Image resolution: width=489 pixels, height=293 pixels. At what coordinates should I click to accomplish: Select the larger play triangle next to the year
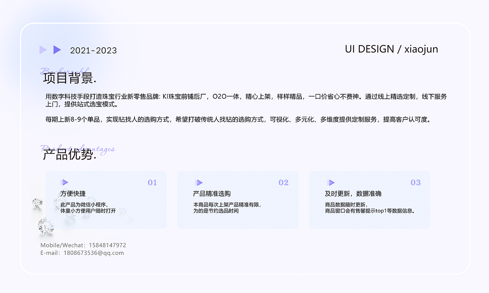(57, 50)
